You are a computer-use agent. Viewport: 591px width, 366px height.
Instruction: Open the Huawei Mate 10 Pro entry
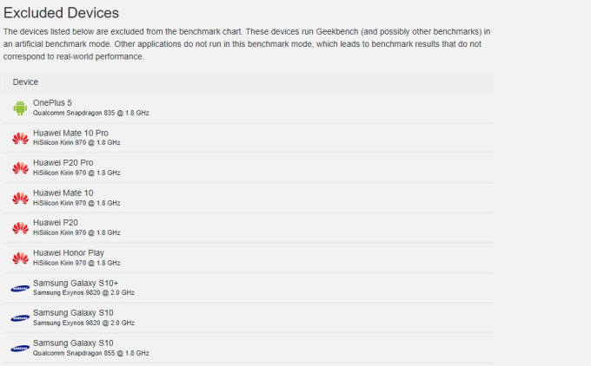pos(70,133)
